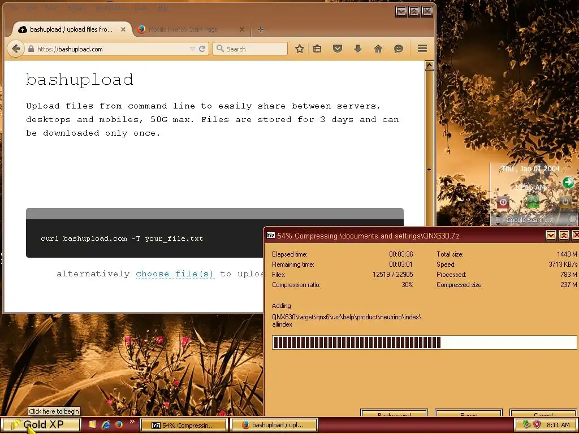This screenshot has width=579, height=434.
Task: Click the 7z icon in compression dialog title
Action: pos(271,235)
